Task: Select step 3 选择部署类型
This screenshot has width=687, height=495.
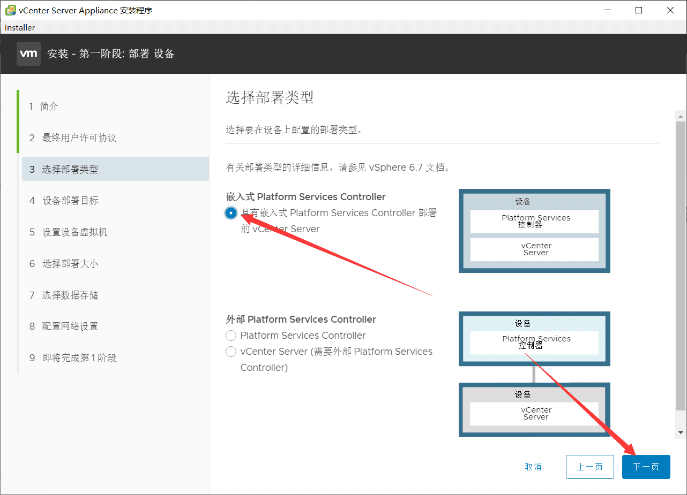Action: click(70, 169)
